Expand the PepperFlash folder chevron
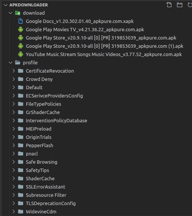 (13, 145)
